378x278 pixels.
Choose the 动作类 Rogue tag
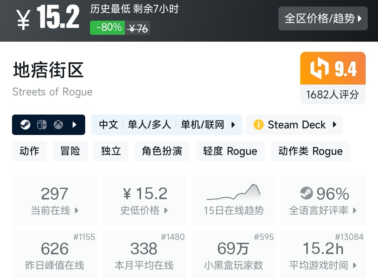click(x=310, y=151)
